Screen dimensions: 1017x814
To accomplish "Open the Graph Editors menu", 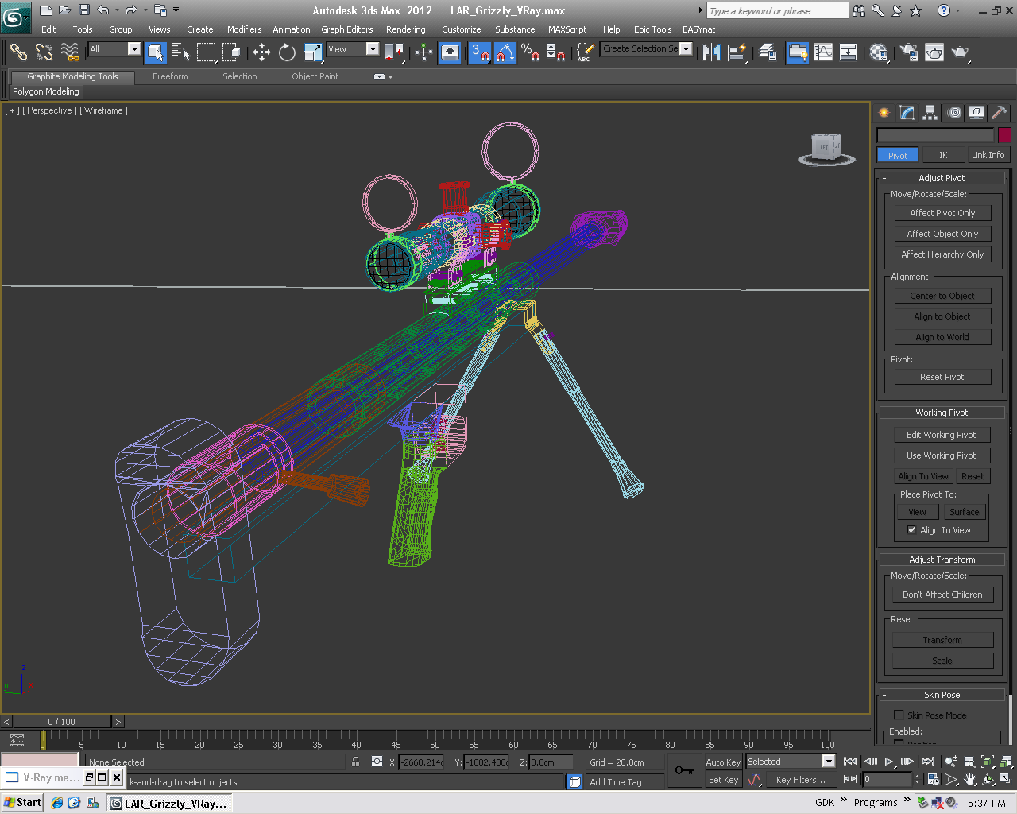I will [x=346, y=29].
